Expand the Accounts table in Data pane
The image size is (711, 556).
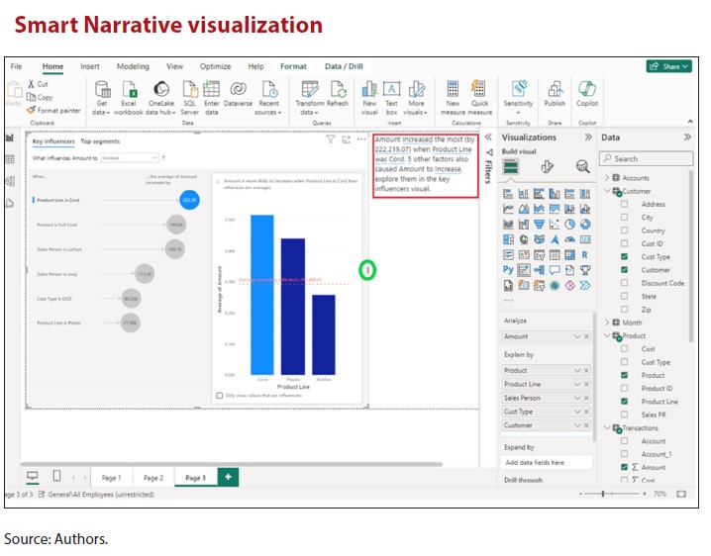click(x=607, y=178)
